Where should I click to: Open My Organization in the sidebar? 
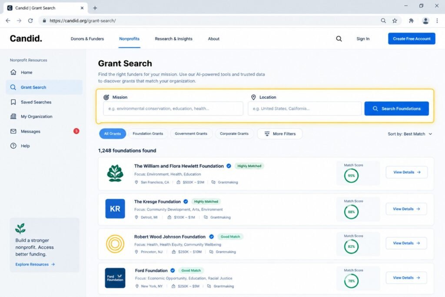[x=44, y=117]
